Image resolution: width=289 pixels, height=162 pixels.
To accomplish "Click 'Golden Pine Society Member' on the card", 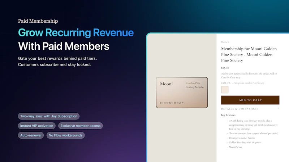I will 195,85.
